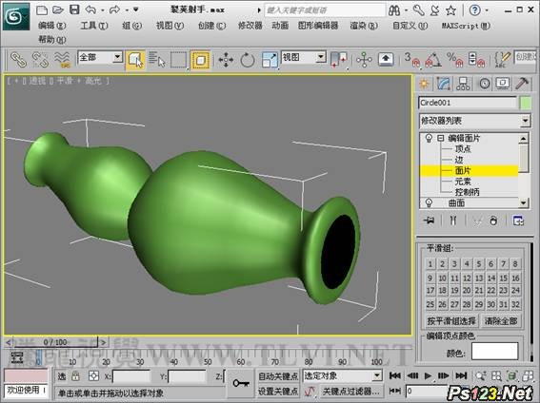Screen dimensions: 540x403
Task: Toggle the Edit Patch modifier lightbulb
Action: coord(429,138)
